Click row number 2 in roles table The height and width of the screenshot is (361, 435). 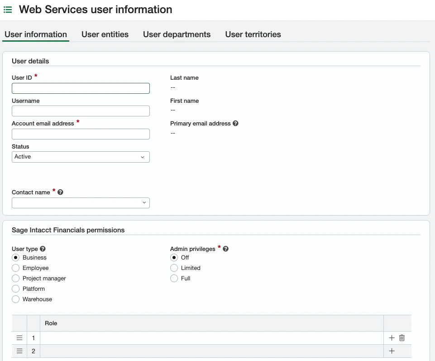point(33,351)
